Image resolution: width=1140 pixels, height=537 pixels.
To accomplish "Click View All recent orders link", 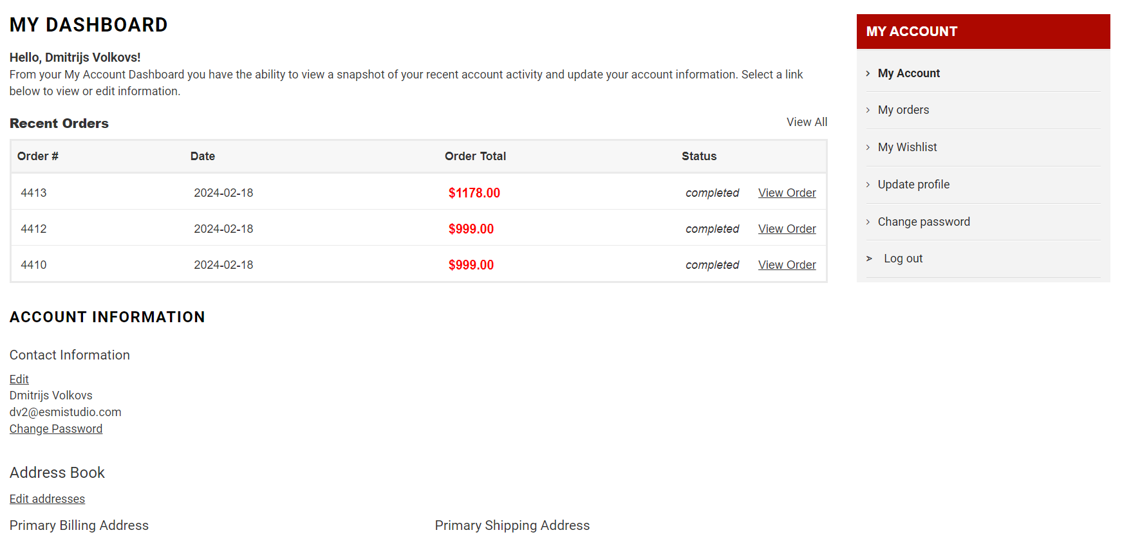I will click(x=806, y=122).
